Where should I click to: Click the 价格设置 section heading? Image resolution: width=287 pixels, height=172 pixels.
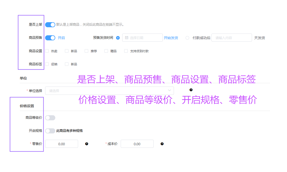[x=27, y=106]
